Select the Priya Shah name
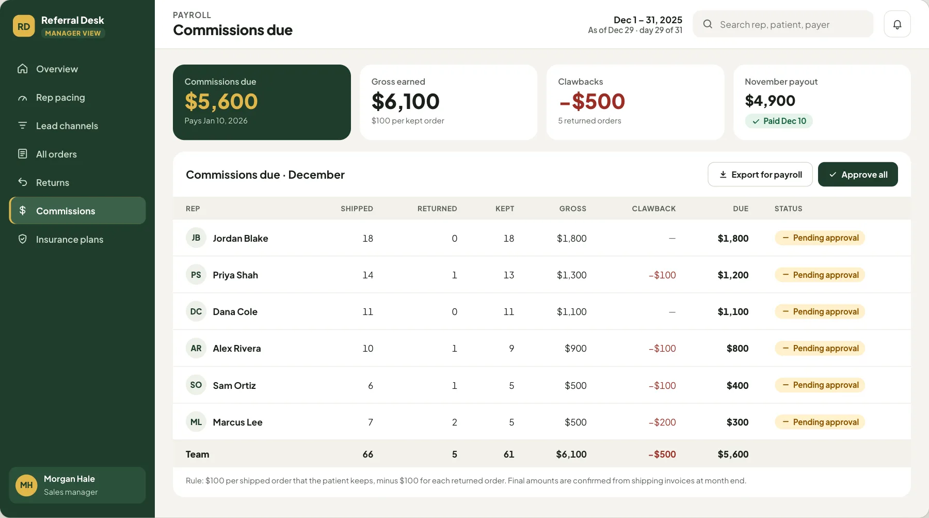Screen dimensions: 929x518 235,275
